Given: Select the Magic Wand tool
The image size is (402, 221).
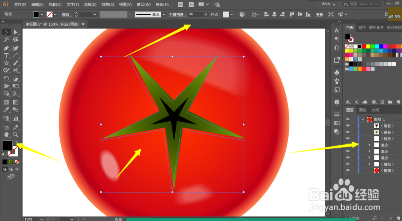Looking at the screenshot, I should coord(6,40).
